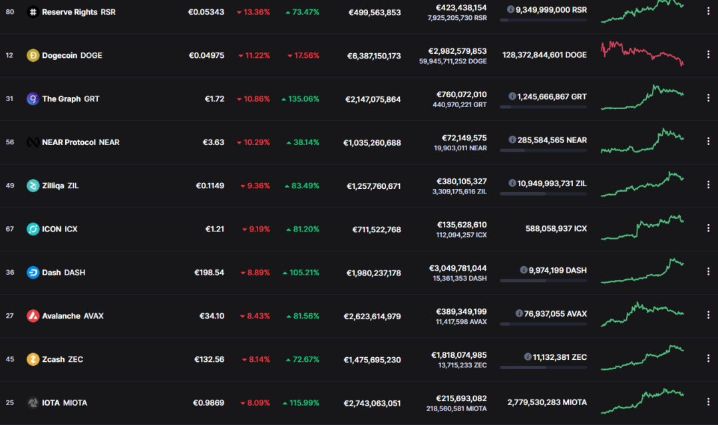
Task: Click the ICON supply 588,058,937 ICX
Action: [x=556, y=228]
